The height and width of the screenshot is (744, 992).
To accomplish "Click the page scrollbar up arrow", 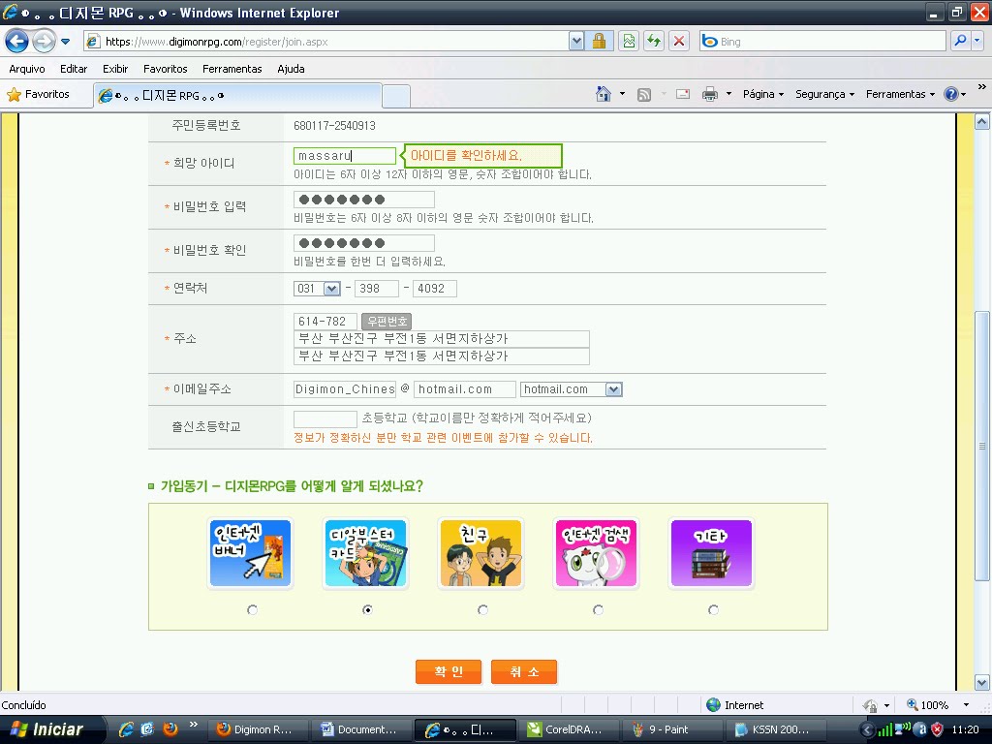I will pyautogui.click(x=982, y=122).
